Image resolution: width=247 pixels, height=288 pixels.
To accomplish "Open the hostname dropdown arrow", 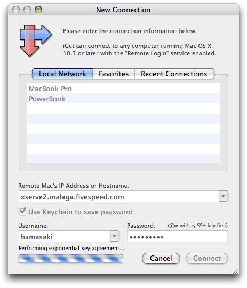I will pyautogui.click(x=224, y=196).
